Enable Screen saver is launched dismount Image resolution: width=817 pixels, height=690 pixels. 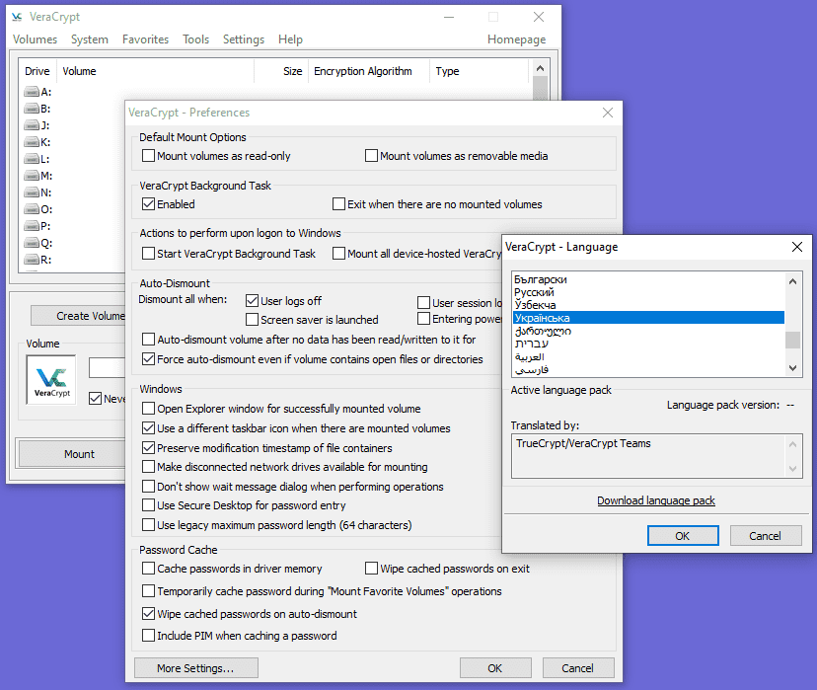tap(253, 320)
